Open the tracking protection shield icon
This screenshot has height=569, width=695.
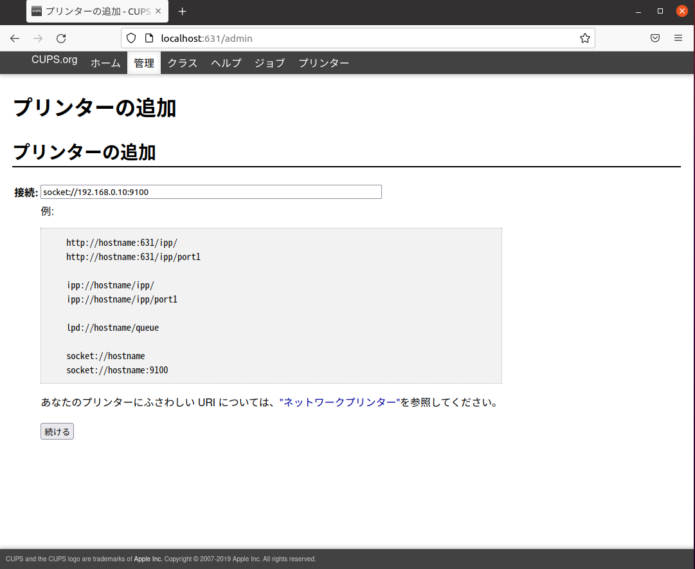[131, 38]
